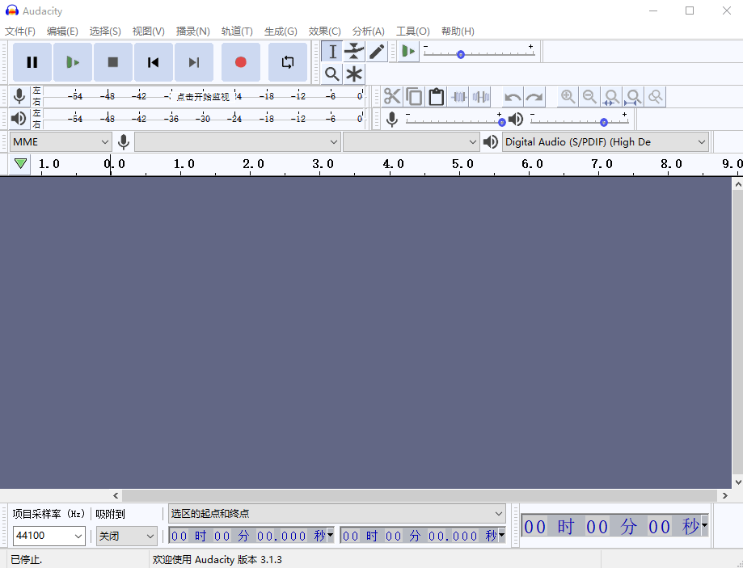Image resolution: width=743 pixels, height=568 pixels.
Task: Skip to start of the project
Action: (153, 62)
